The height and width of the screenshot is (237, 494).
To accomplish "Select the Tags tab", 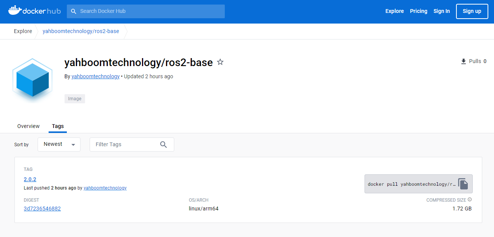I will coord(58,126).
